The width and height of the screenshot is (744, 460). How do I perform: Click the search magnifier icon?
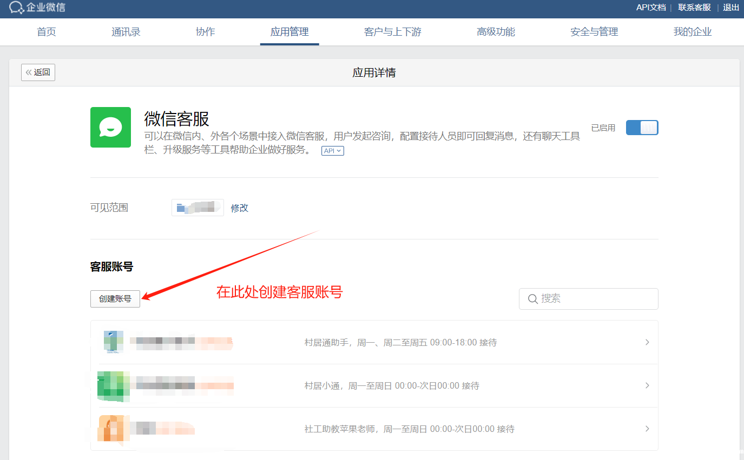[x=532, y=299]
